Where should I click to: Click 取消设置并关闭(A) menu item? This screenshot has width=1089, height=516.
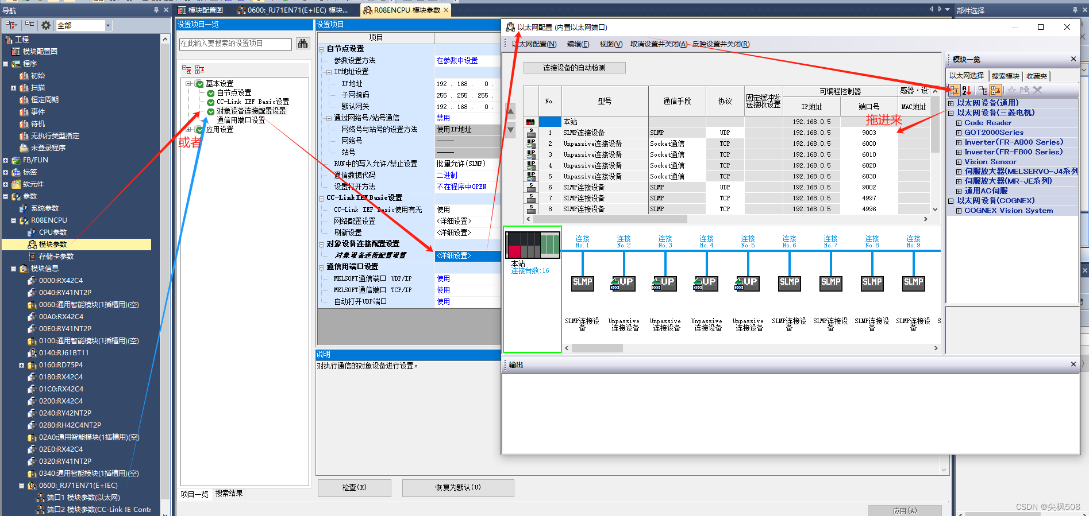[659, 44]
